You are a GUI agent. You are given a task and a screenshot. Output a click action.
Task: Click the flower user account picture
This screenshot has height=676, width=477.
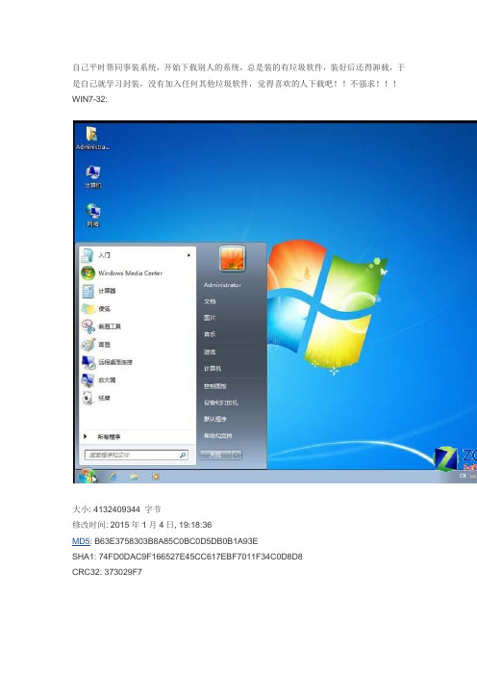point(232,258)
